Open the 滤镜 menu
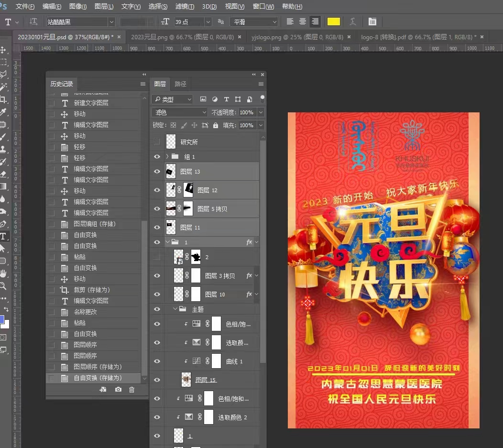503x448 pixels. point(184,6)
